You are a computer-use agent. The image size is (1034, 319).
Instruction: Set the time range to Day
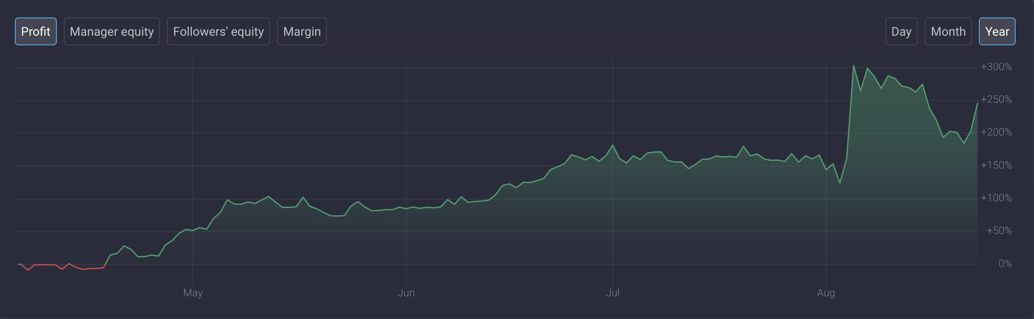tap(901, 31)
